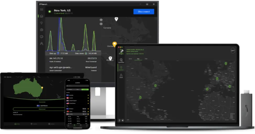This screenshot has width=255, height=134.
Task: Zoom in on the Windows app map
Action: pos(101,20)
